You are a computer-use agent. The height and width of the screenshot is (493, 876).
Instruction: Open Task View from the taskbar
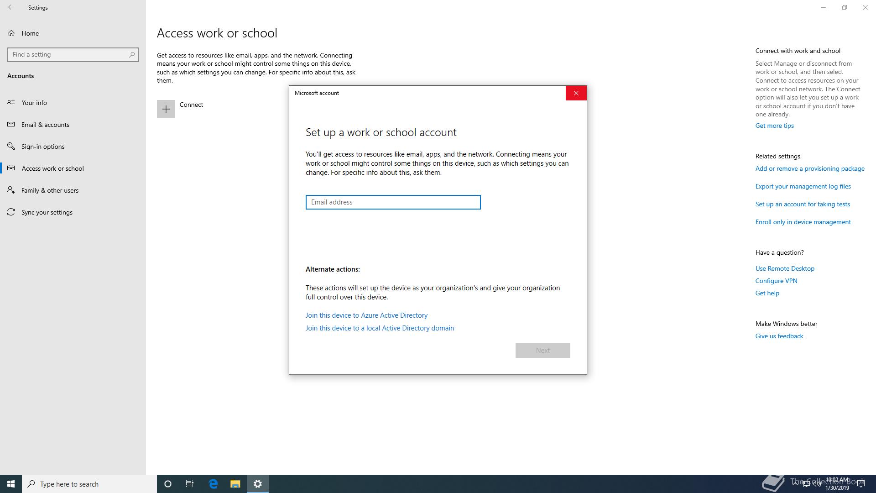[190, 484]
